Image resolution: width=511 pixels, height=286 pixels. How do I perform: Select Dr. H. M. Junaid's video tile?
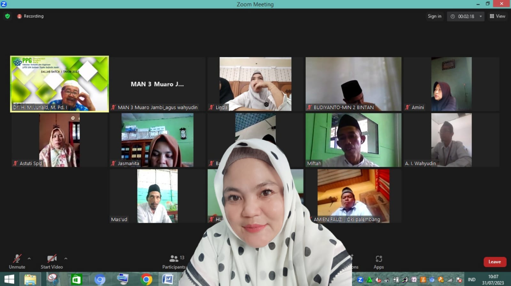click(x=59, y=84)
